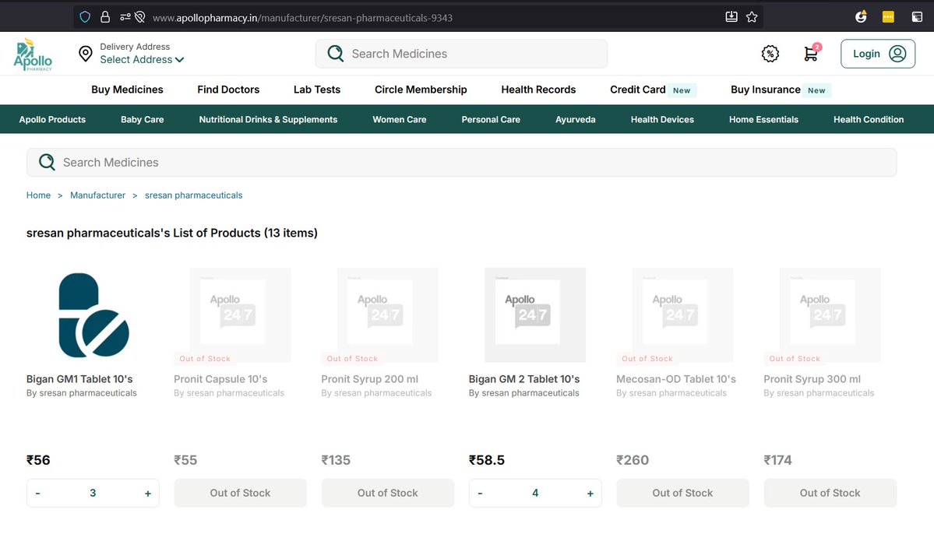Select Baby Care category

142,119
